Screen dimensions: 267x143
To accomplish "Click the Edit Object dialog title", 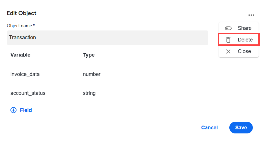I will [22, 13].
